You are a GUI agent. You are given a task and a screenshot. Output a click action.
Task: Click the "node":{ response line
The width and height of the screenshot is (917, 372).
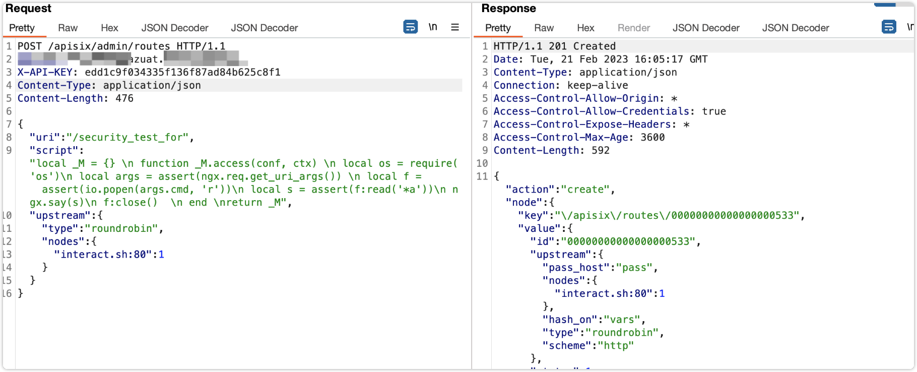(531, 203)
